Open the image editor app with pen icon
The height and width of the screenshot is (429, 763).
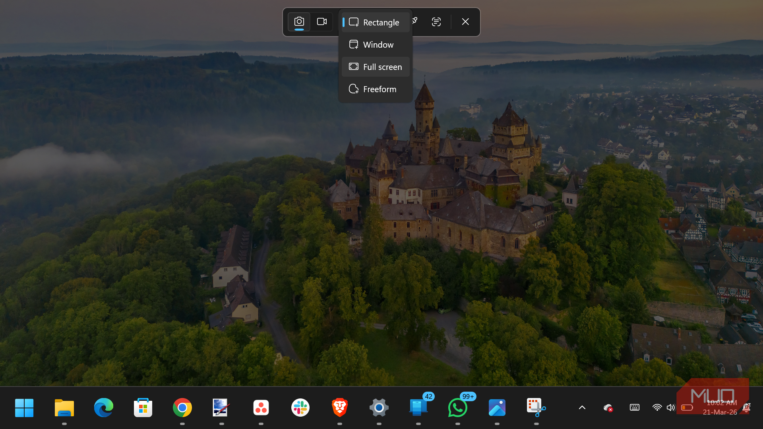click(222, 408)
